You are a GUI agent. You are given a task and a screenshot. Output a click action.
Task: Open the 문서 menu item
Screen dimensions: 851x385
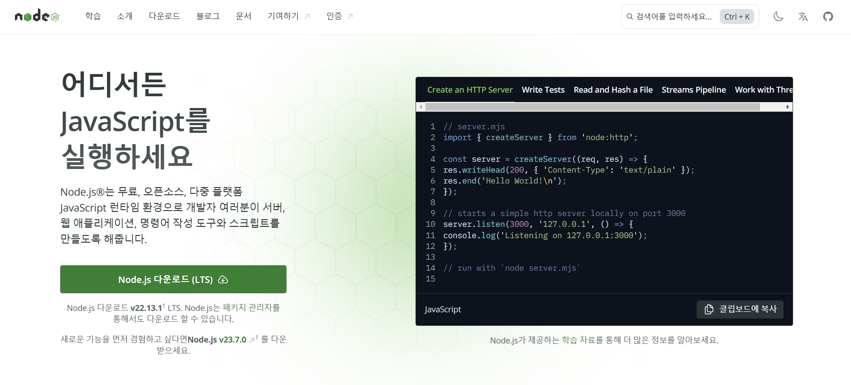[x=244, y=16]
